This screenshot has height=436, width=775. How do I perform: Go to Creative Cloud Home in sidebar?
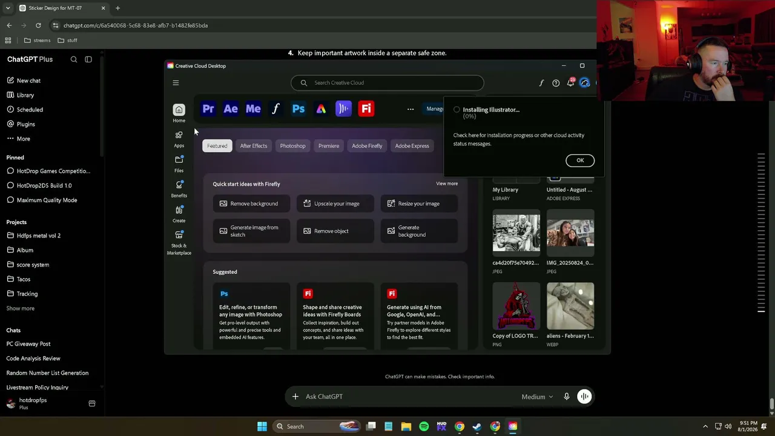tap(179, 113)
